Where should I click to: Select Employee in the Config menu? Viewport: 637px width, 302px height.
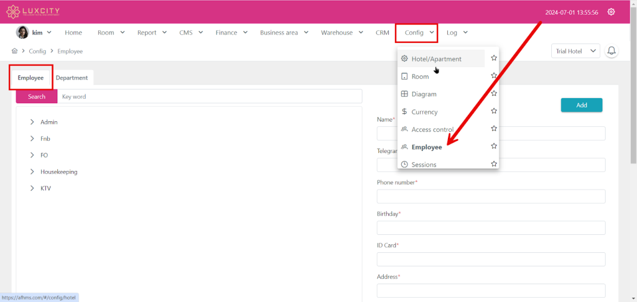[426, 147]
